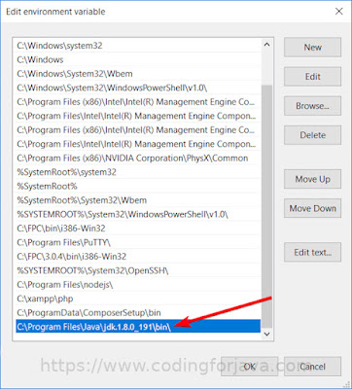352x389 pixels.
Task: Select the C:\Windows entry
Action: 138,59
